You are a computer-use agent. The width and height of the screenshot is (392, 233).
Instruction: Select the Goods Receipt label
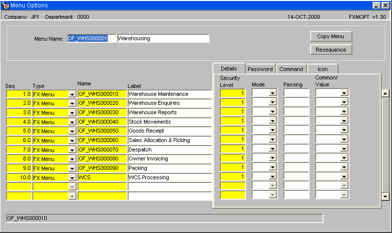tap(170, 131)
